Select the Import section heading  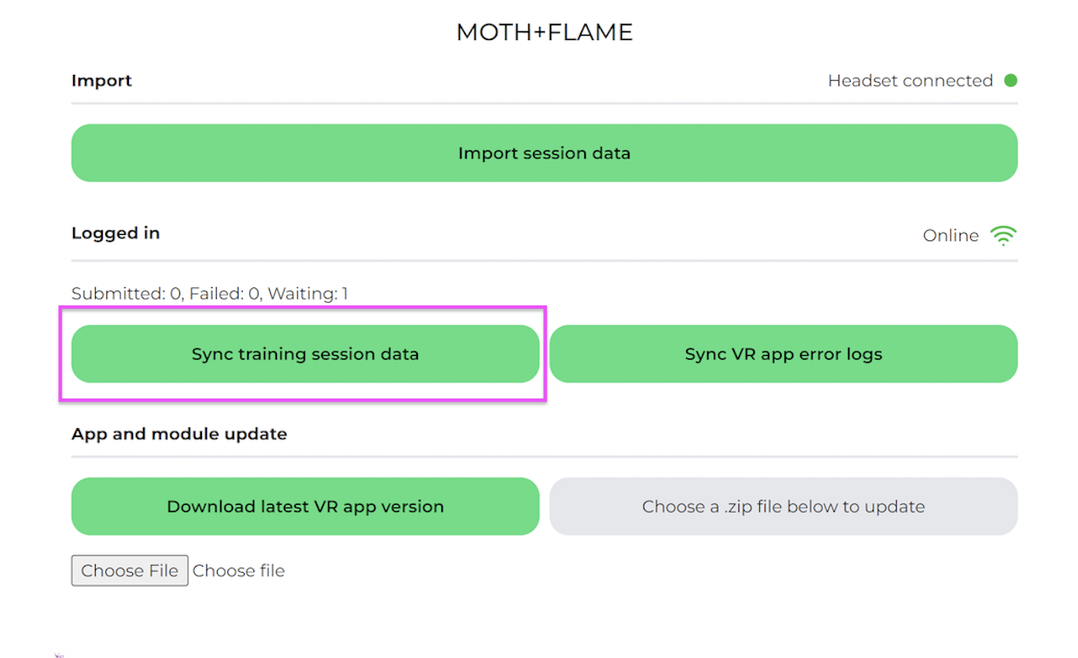point(102,81)
